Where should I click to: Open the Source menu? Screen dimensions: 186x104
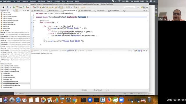pos(25,1)
